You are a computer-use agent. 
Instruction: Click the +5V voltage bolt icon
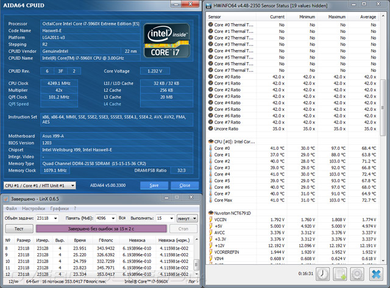[211, 226]
